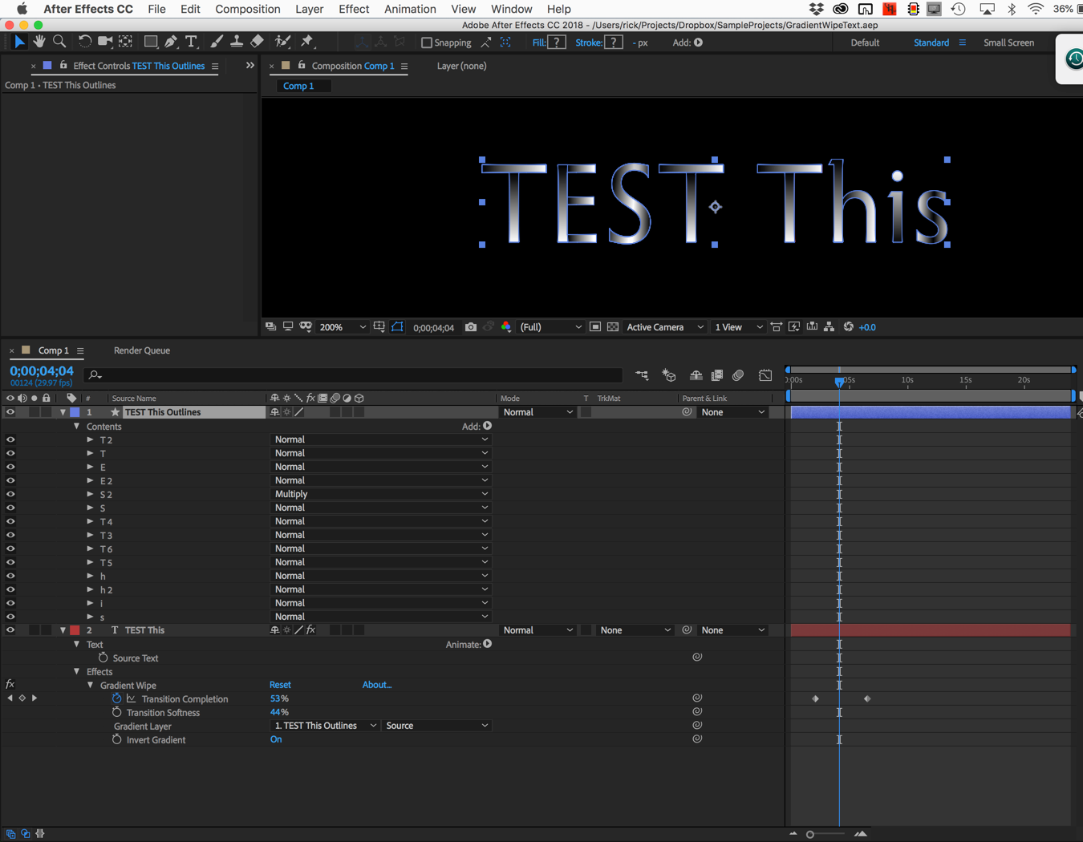Select the Zoom magnifier tool

(x=59, y=42)
